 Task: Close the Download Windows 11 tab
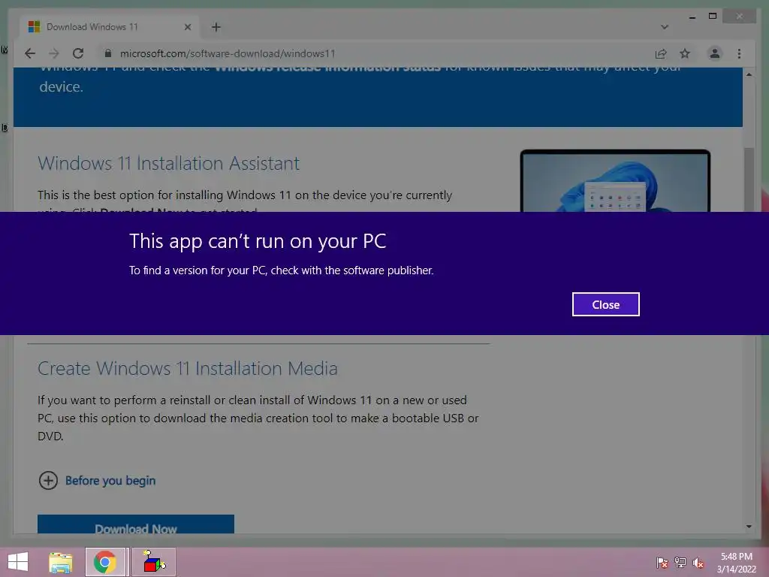pos(187,27)
